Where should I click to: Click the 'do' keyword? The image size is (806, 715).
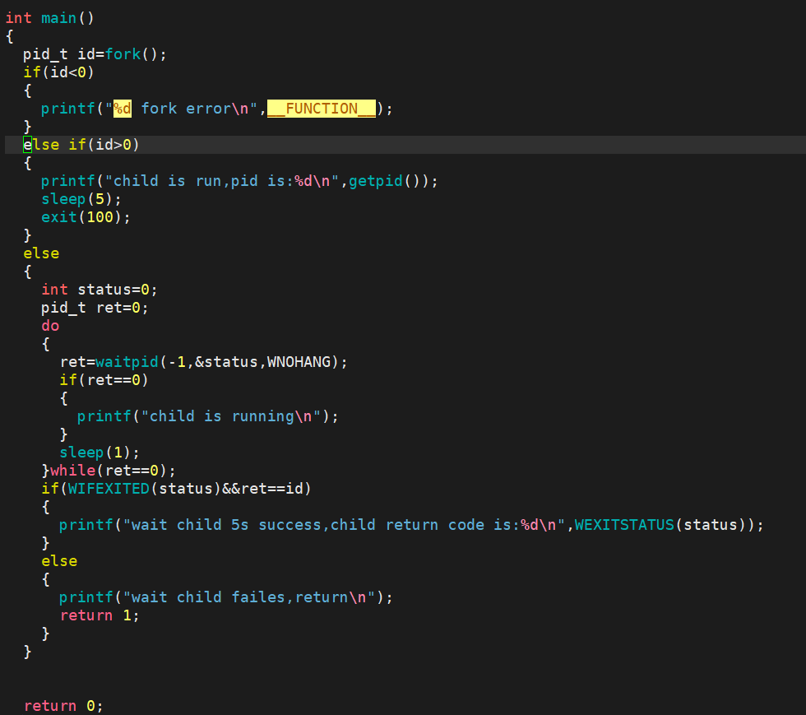pyautogui.click(x=50, y=326)
